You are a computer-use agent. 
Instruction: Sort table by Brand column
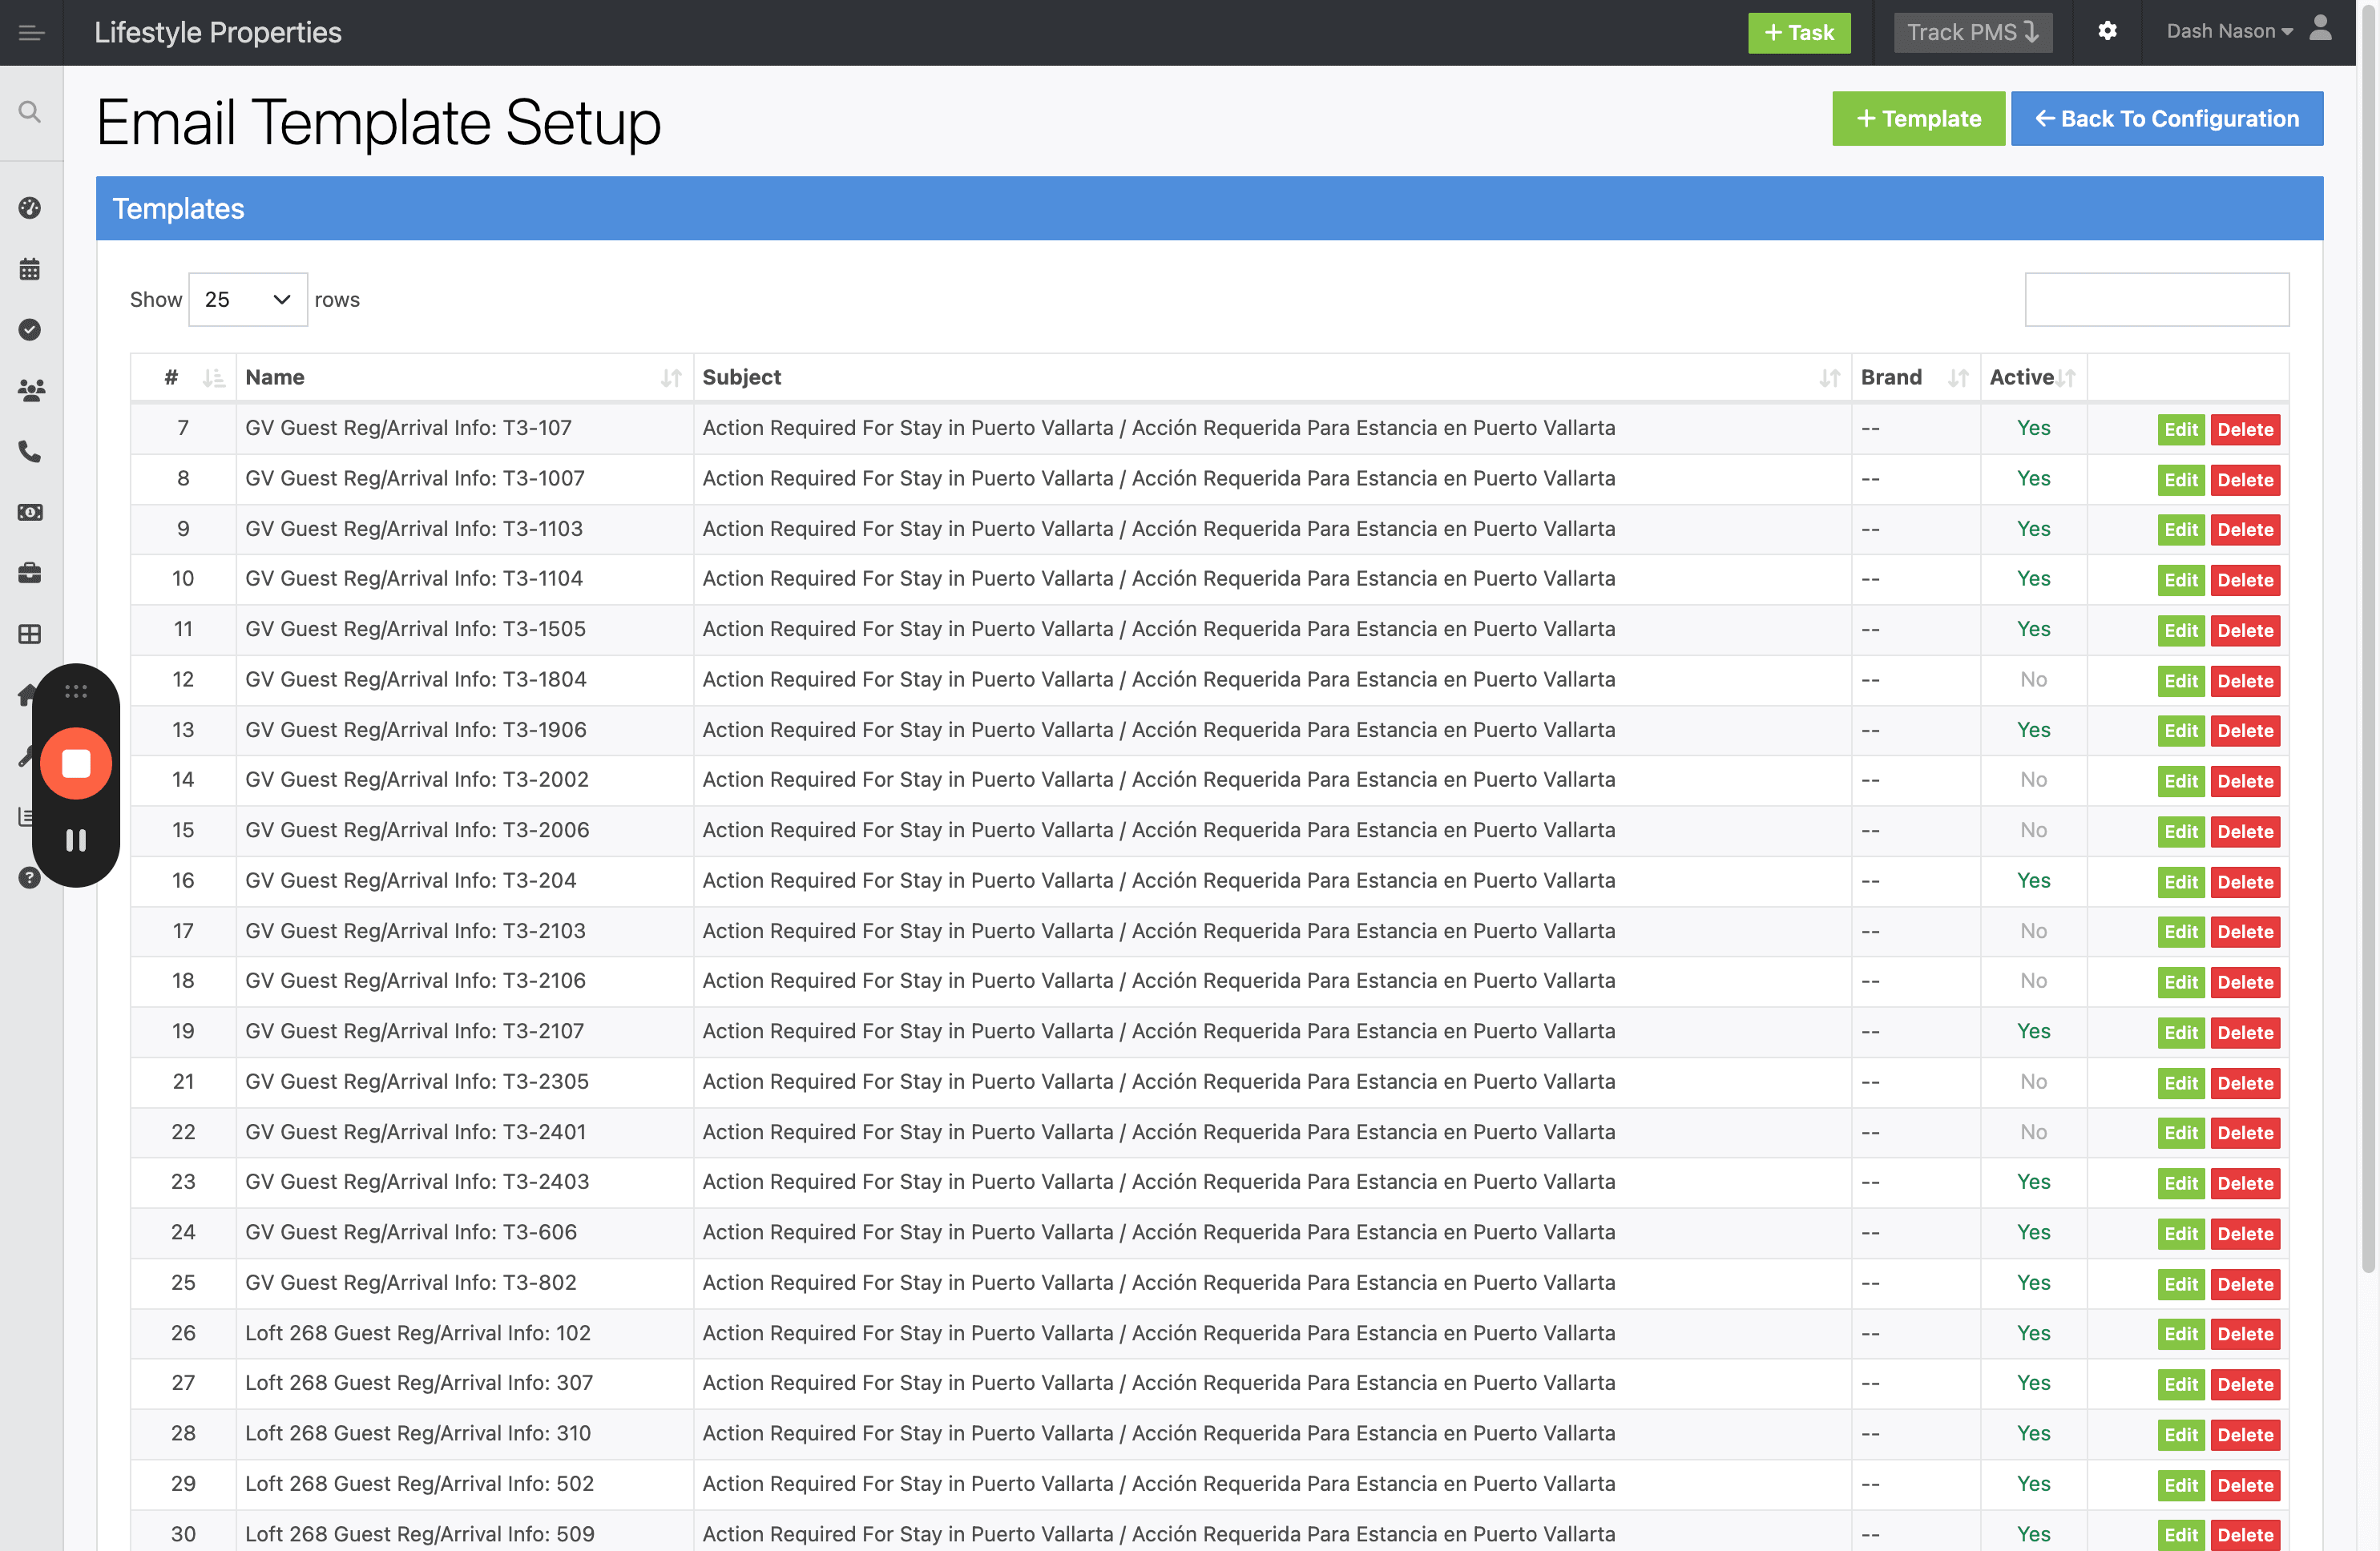tap(1915, 377)
